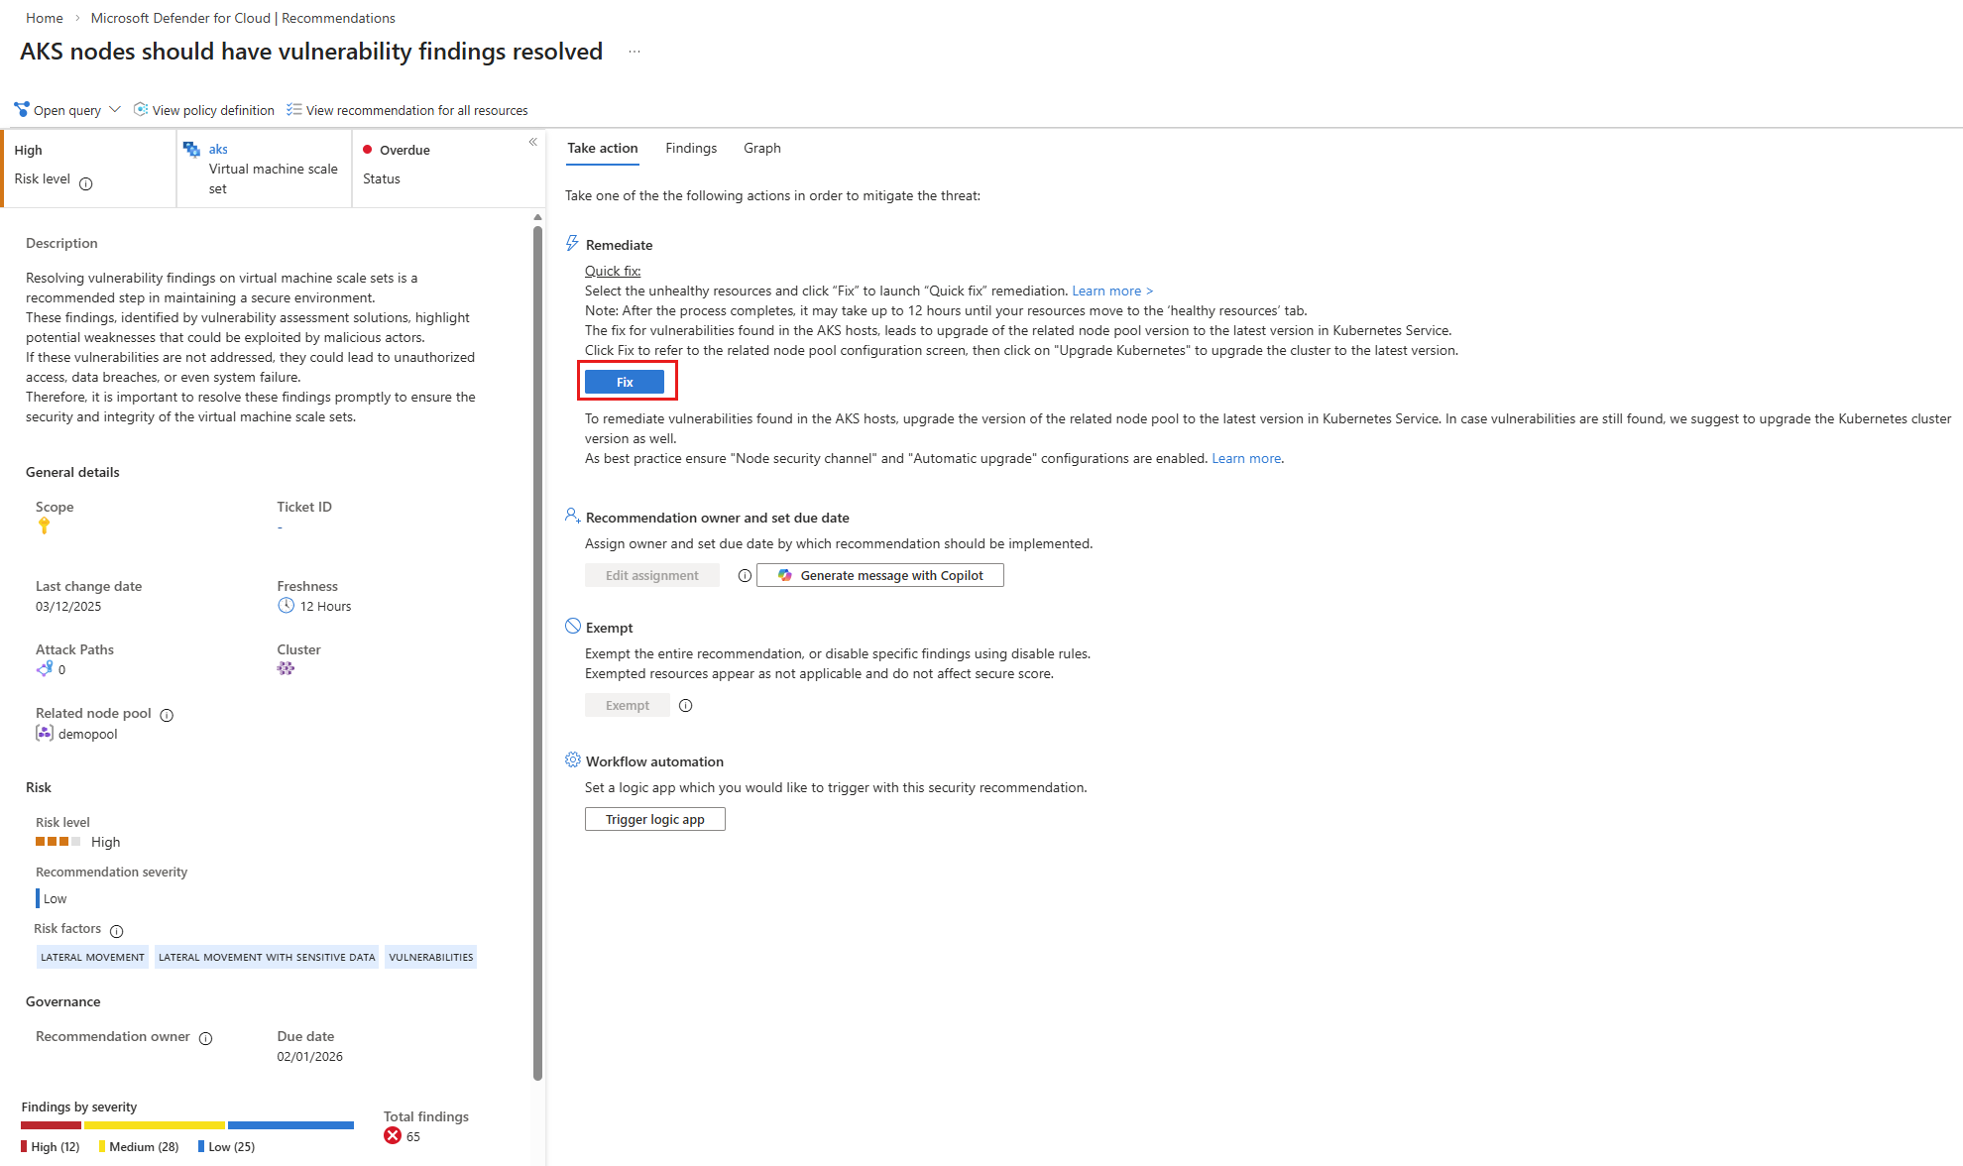Collapse the left details pane
The width and height of the screenshot is (1963, 1166).
532,142
